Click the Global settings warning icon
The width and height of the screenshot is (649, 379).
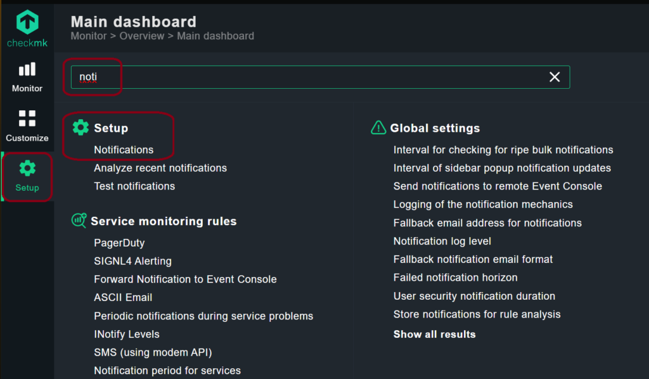378,128
